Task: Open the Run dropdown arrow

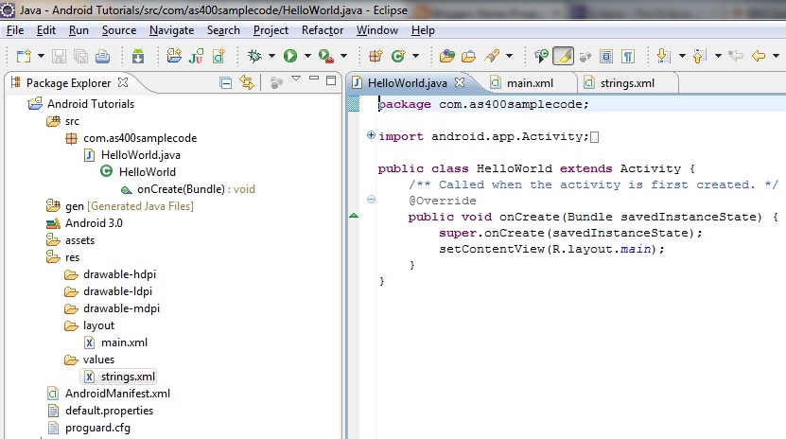Action: point(307,56)
